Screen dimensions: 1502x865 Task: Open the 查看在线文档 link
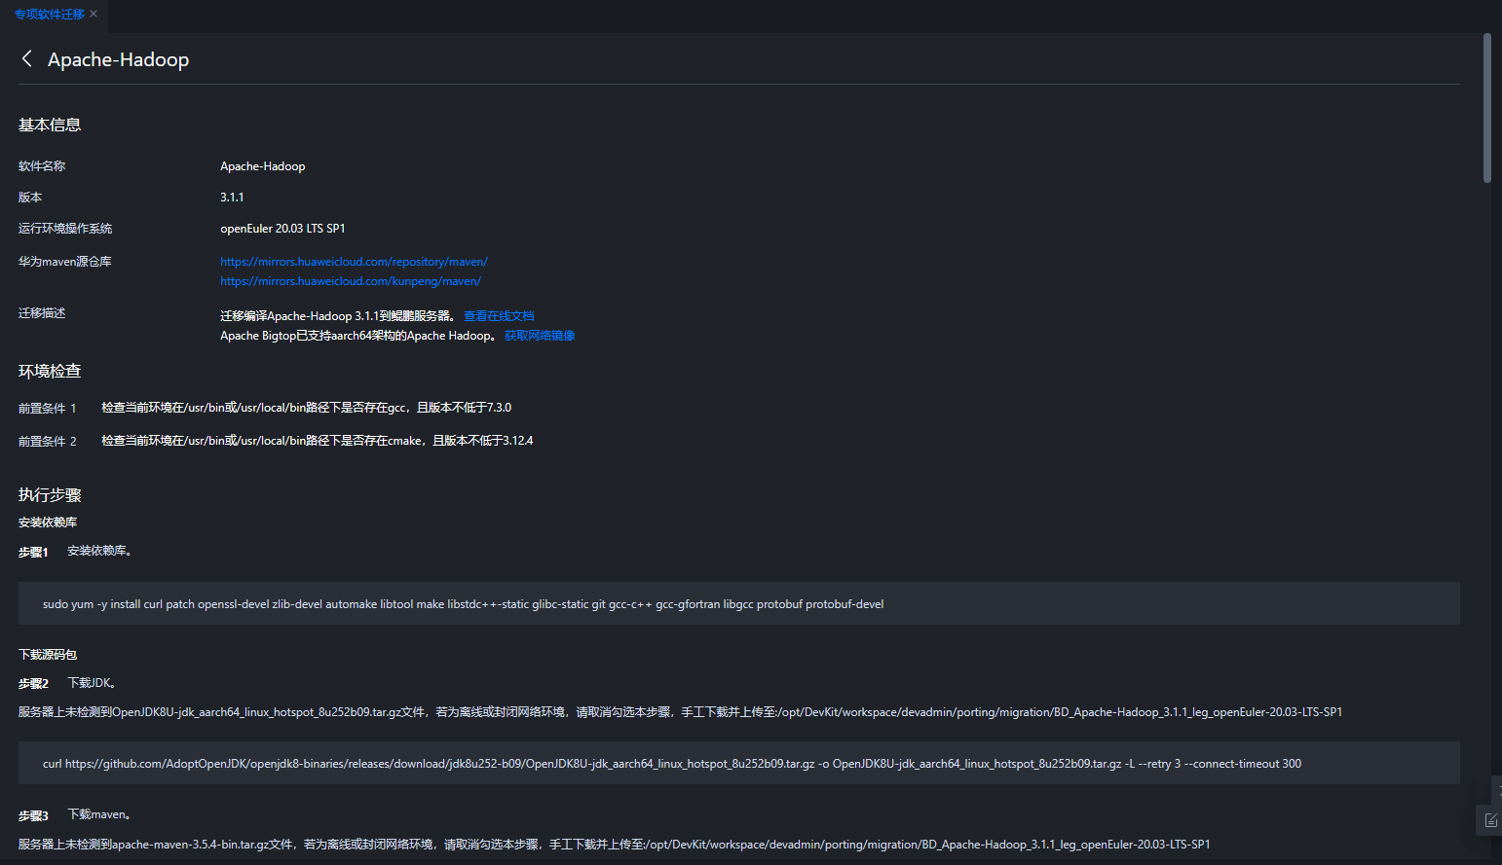(x=499, y=316)
